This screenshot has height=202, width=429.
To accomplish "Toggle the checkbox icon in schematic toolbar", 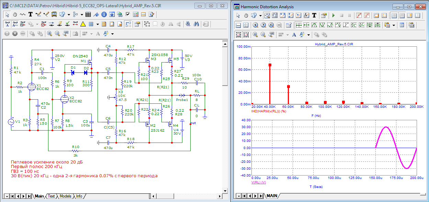I will pyautogui.click(x=128, y=14).
